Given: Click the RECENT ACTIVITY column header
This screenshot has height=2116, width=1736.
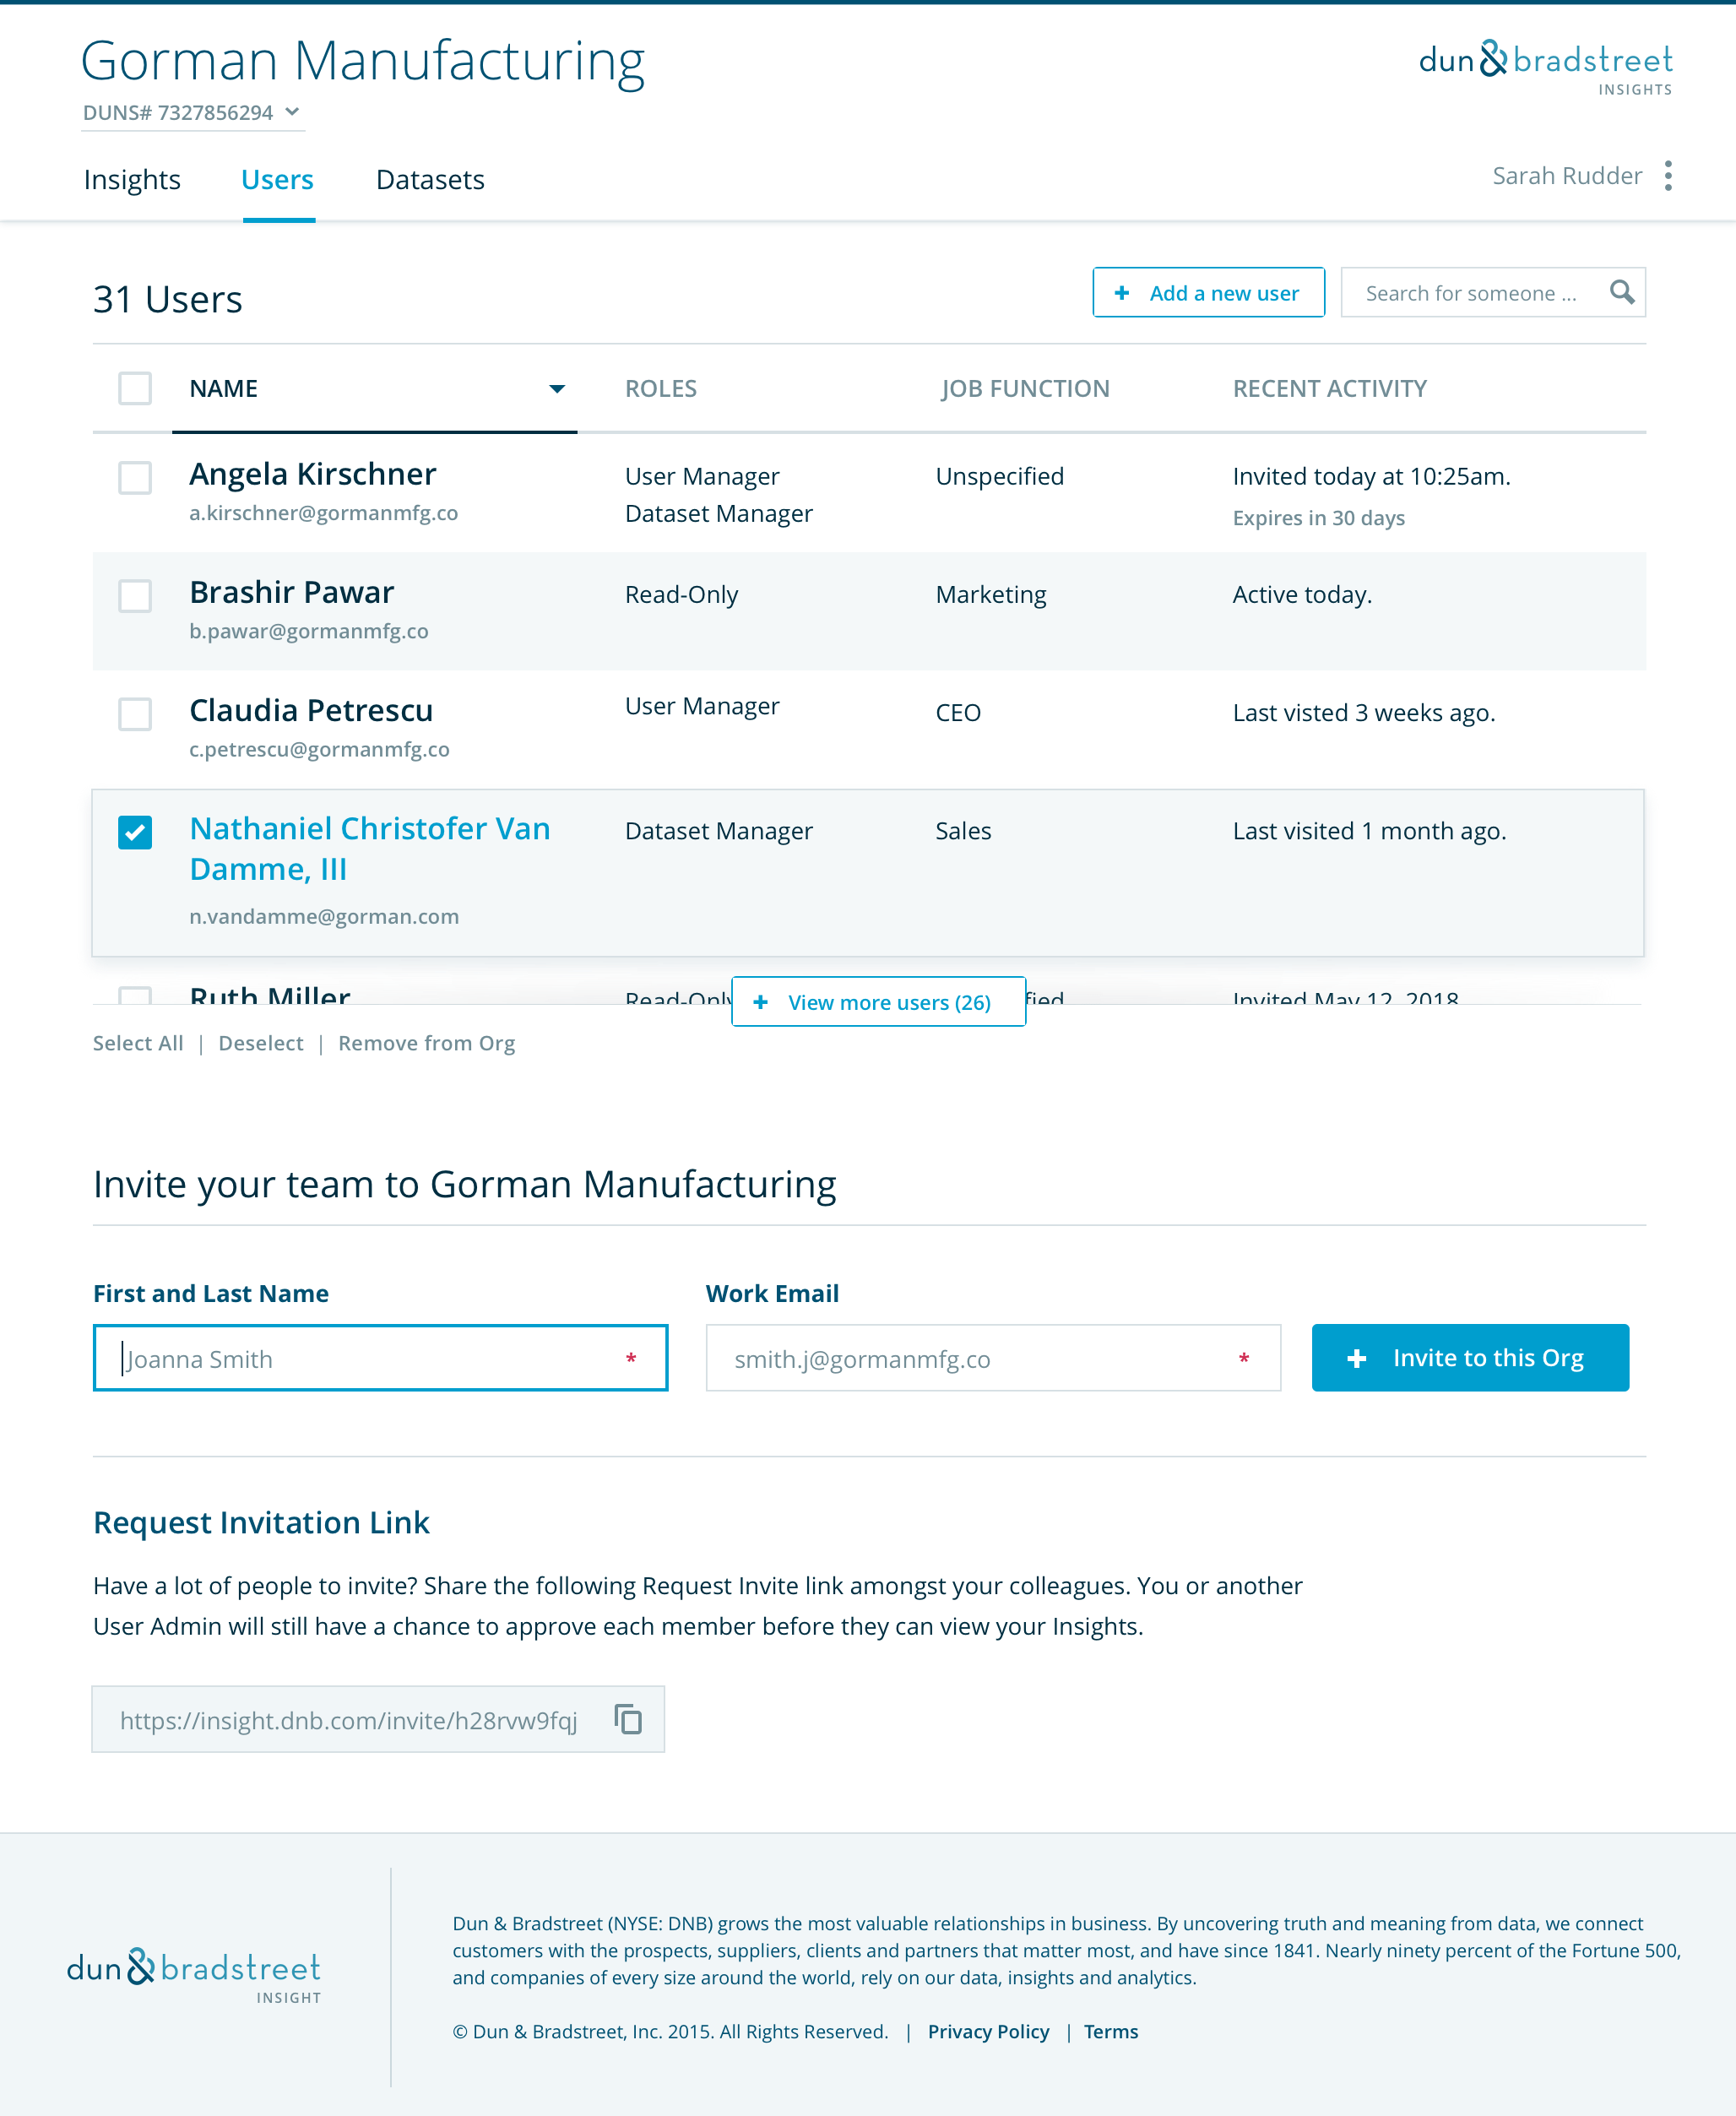Looking at the screenshot, I should 1329,388.
